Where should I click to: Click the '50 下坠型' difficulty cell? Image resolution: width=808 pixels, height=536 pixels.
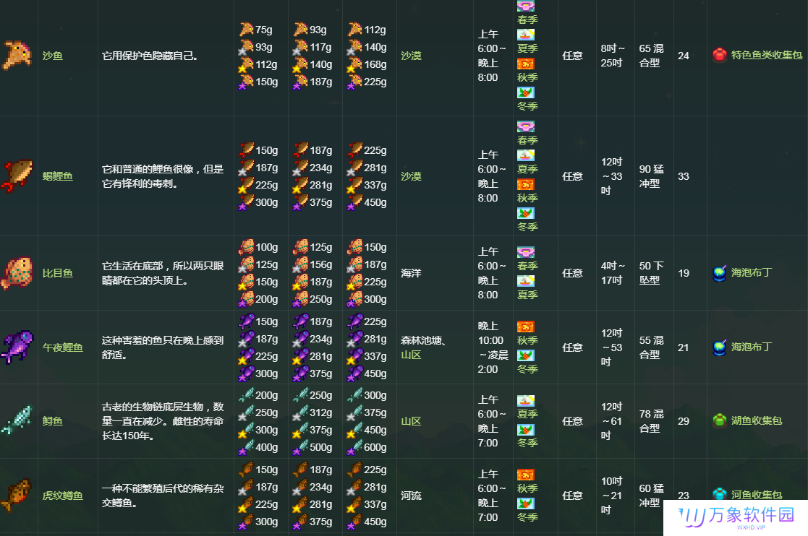pyautogui.click(x=651, y=273)
